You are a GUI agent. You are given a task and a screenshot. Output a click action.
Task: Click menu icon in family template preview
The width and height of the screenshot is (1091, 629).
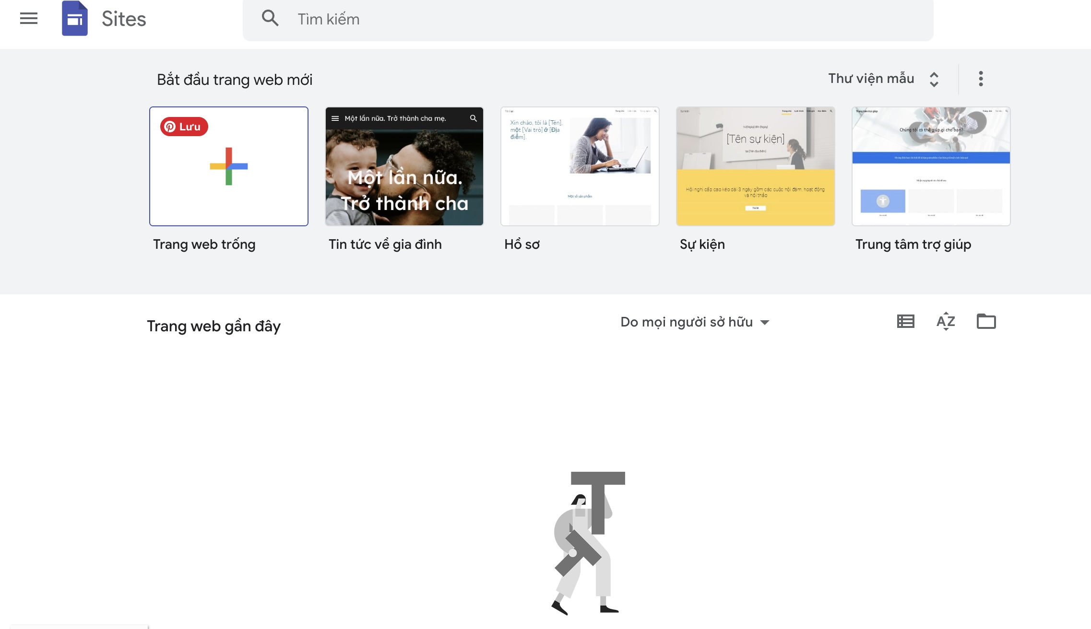[x=335, y=118]
